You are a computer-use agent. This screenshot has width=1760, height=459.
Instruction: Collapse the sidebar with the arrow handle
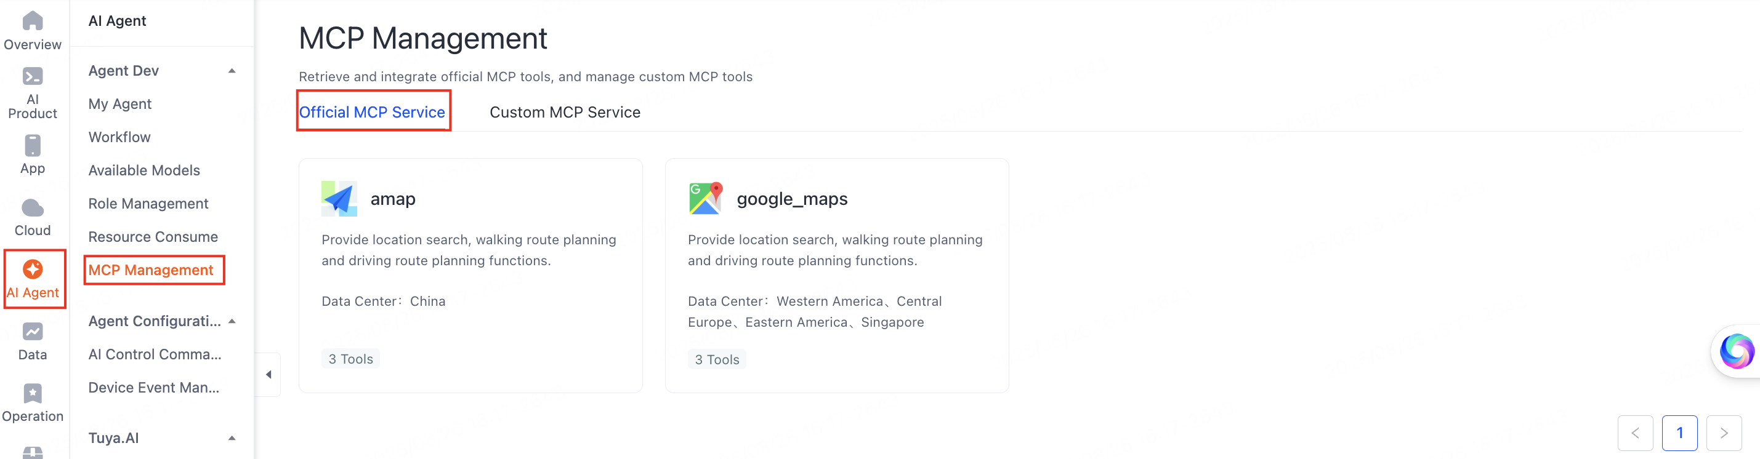268,374
